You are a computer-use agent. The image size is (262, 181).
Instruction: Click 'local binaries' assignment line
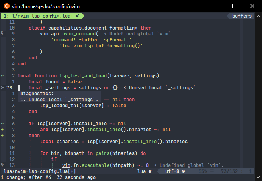tap(113, 142)
